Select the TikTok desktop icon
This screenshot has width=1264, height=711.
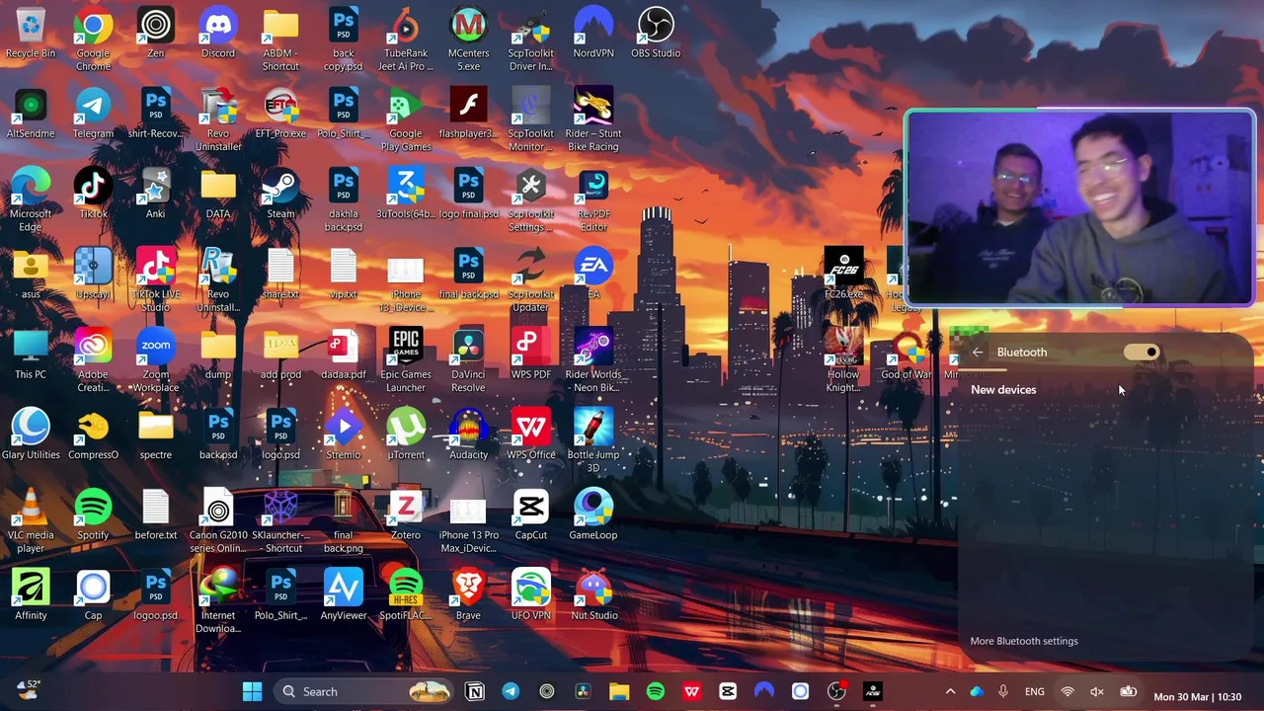(93, 194)
